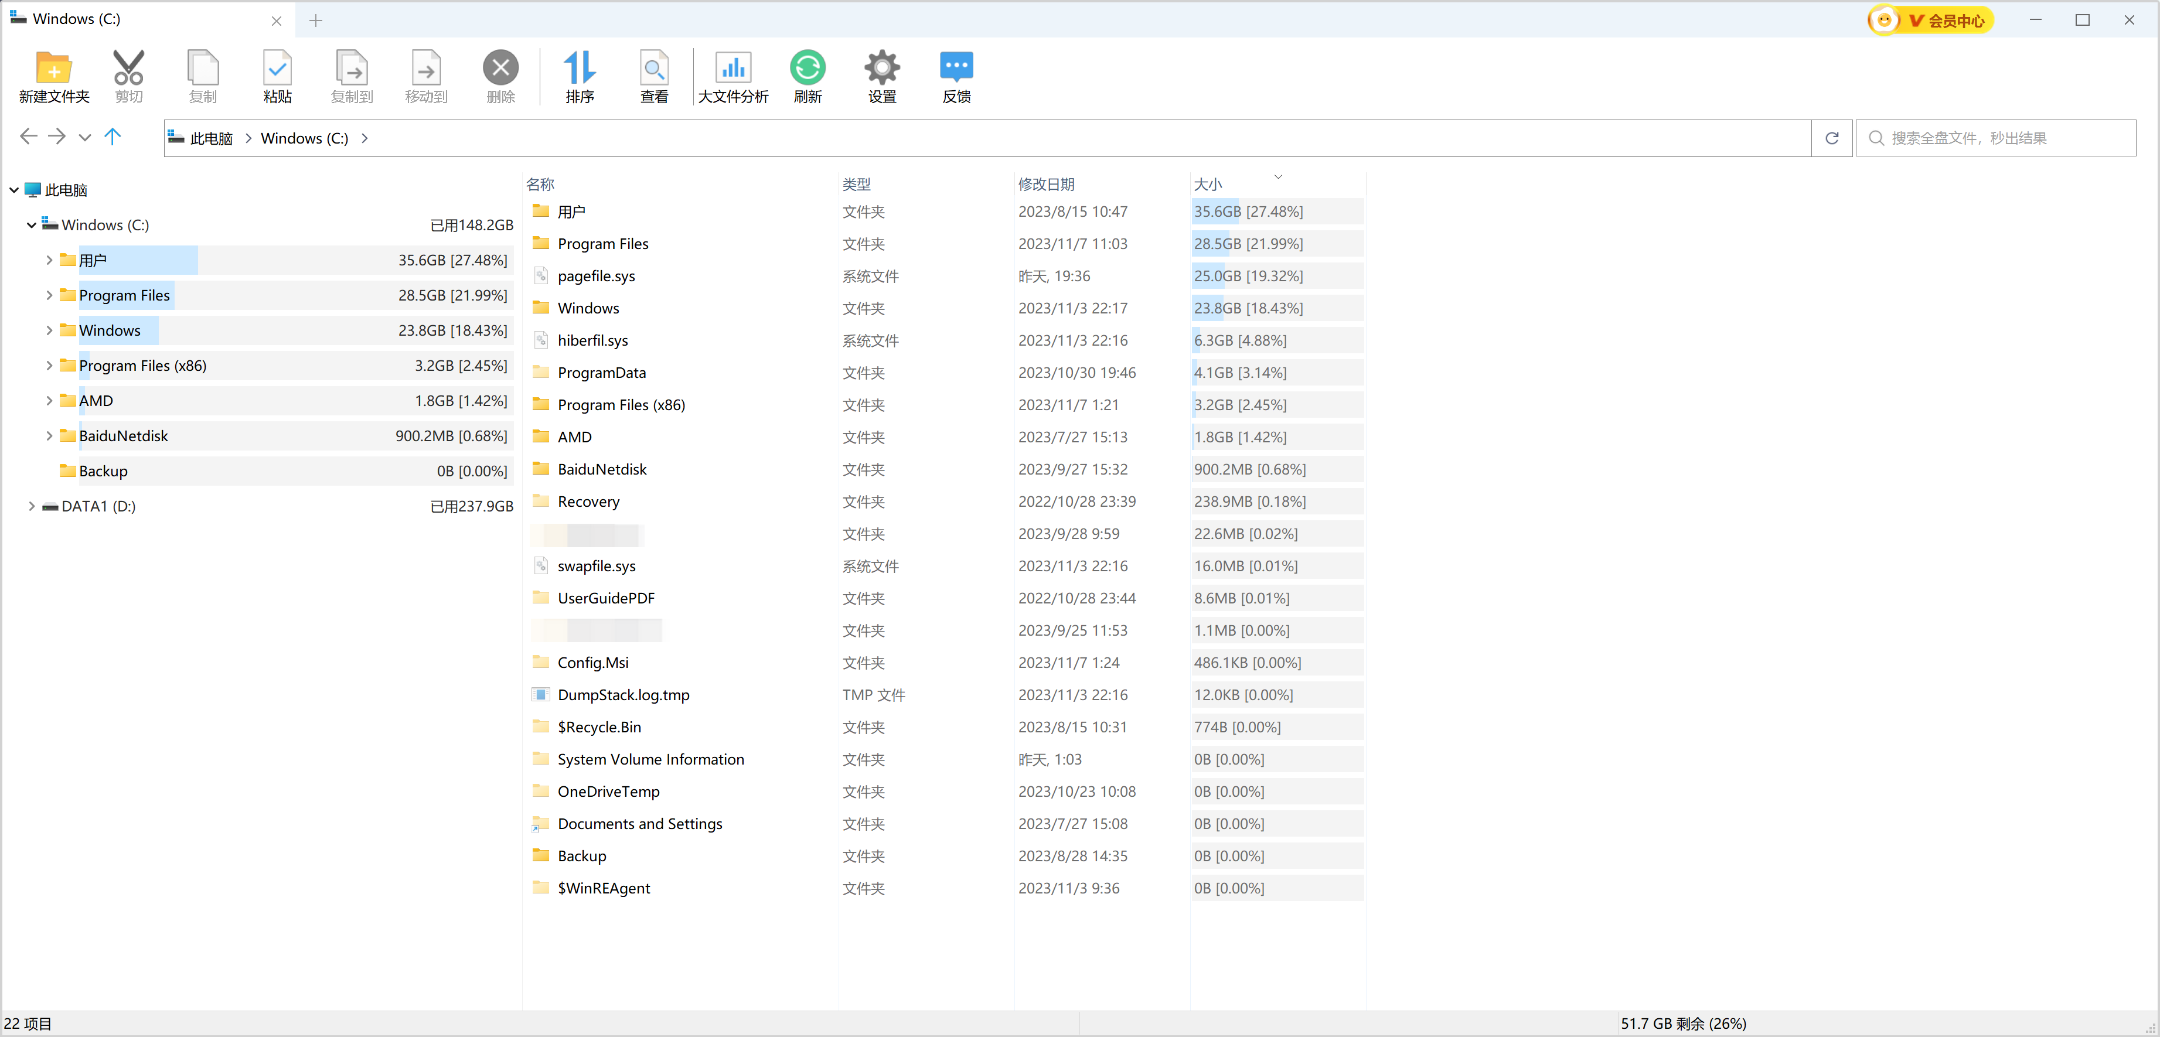The image size is (2160, 1037).
Task: Collapse the 此电脑 tree node
Action: [x=14, y=190]
